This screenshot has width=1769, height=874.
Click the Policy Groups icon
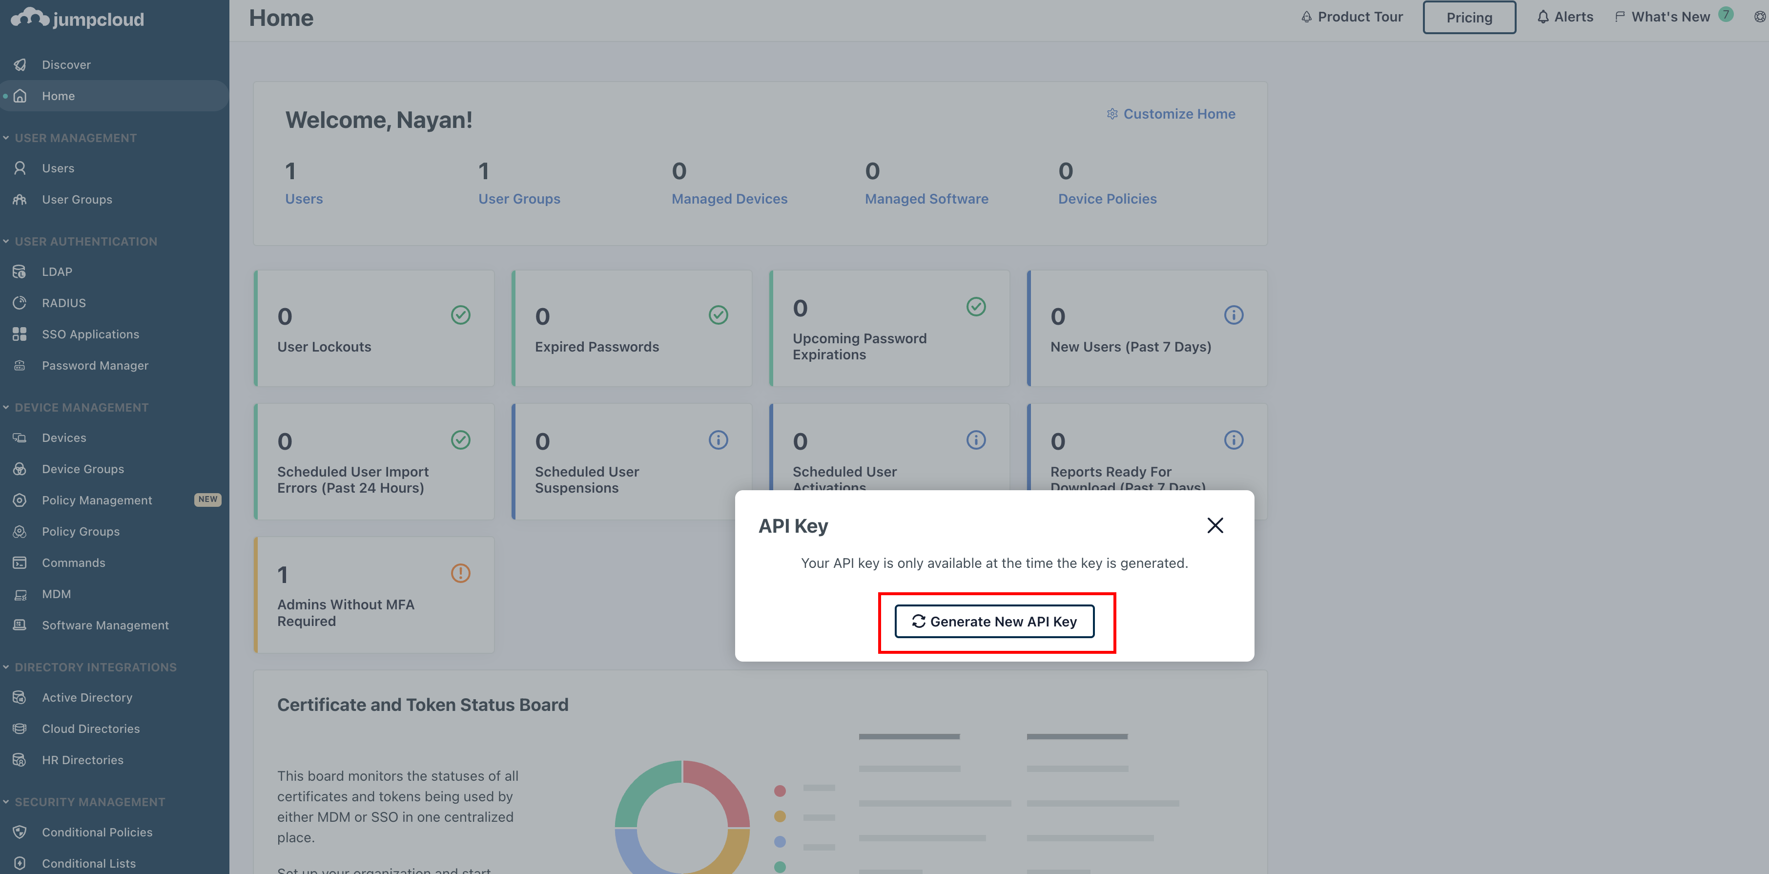click(x=20, y=531)
